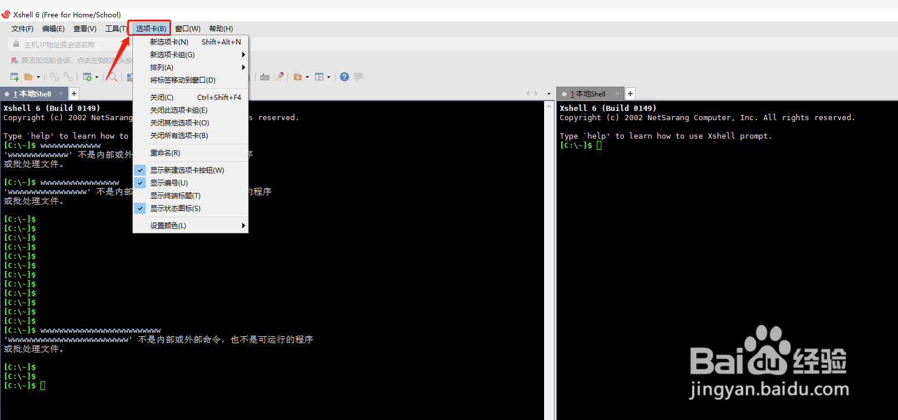Image resolution: width=898 pixels, height=420 pixels.
Task: Click the left terminal vertical scrollbar
Action: point(549,260)
